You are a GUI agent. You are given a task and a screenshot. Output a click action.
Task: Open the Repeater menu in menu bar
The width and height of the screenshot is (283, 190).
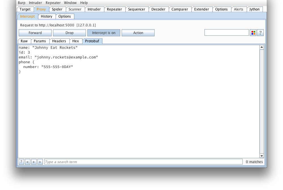[53, 3]
